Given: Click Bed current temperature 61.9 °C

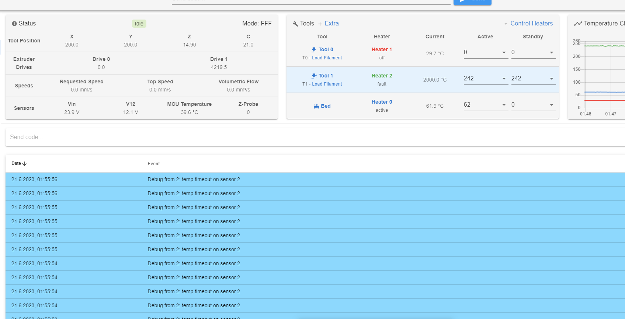Looking at the screenshot, I should 435,106.
